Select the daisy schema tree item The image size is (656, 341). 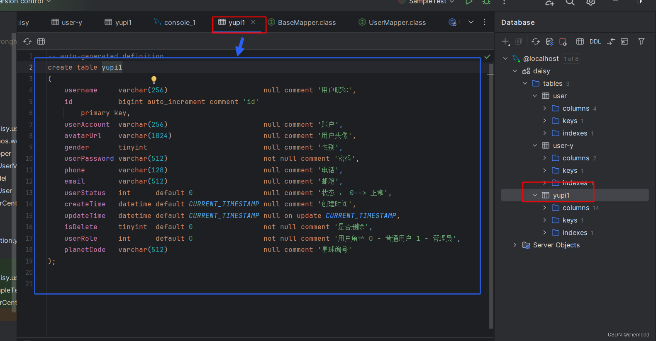click(x=541, y=71)
